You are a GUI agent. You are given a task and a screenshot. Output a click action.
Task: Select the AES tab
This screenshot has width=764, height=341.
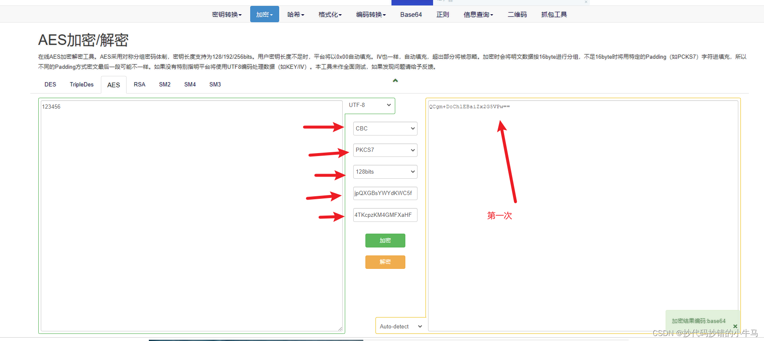tap(114, 85)
